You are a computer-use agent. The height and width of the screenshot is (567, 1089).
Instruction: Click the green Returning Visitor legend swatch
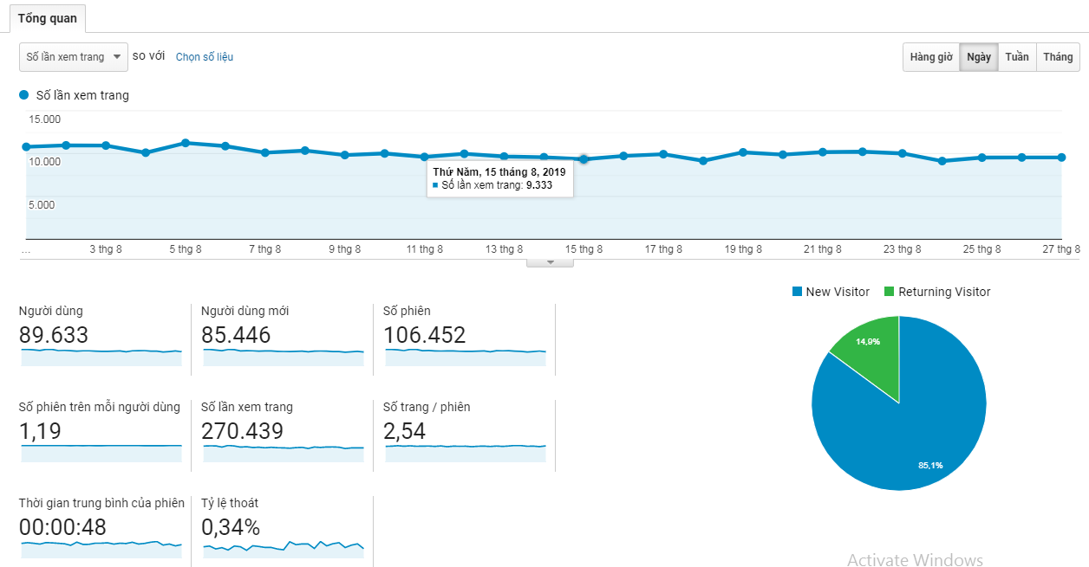pos(889,292)
